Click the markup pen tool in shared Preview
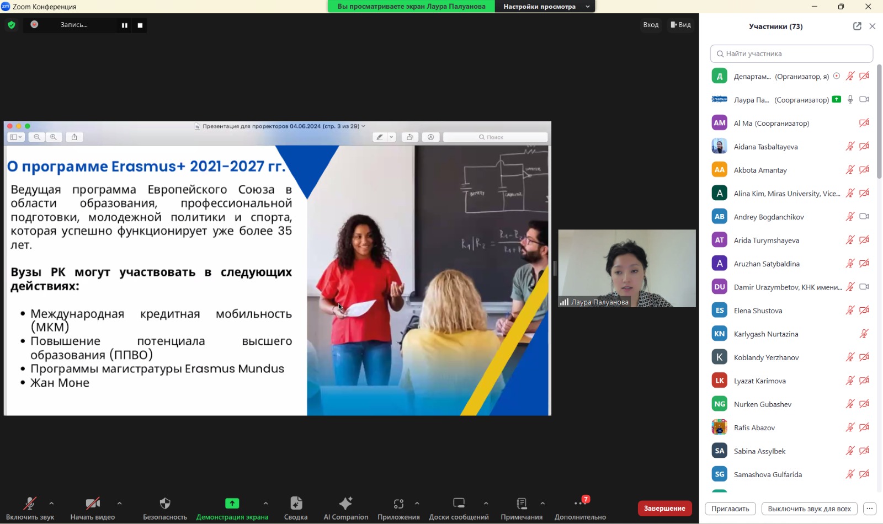883x524 pixels. (x=380, y=137)
